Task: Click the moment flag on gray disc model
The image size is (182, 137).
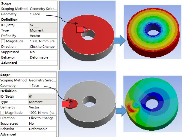Action: click(66, 104)
